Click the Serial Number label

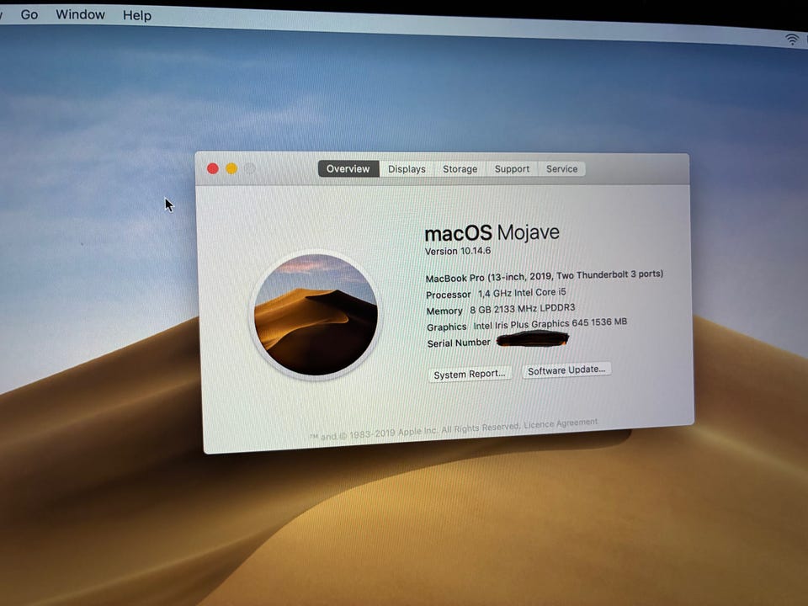click(459, 343)
